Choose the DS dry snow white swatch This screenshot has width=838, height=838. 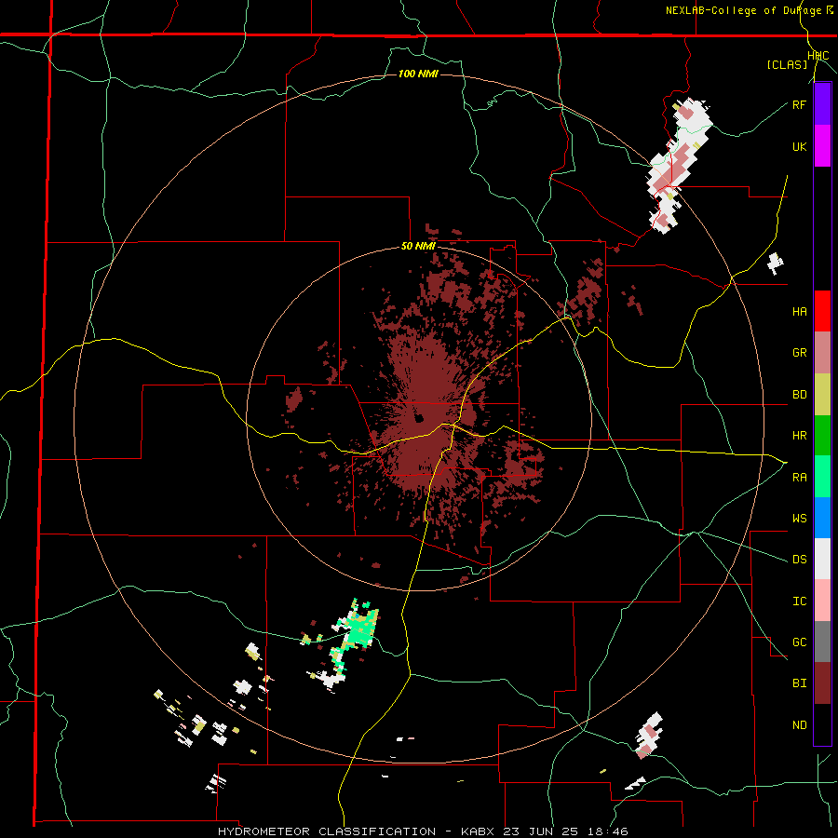coord(822,559)
